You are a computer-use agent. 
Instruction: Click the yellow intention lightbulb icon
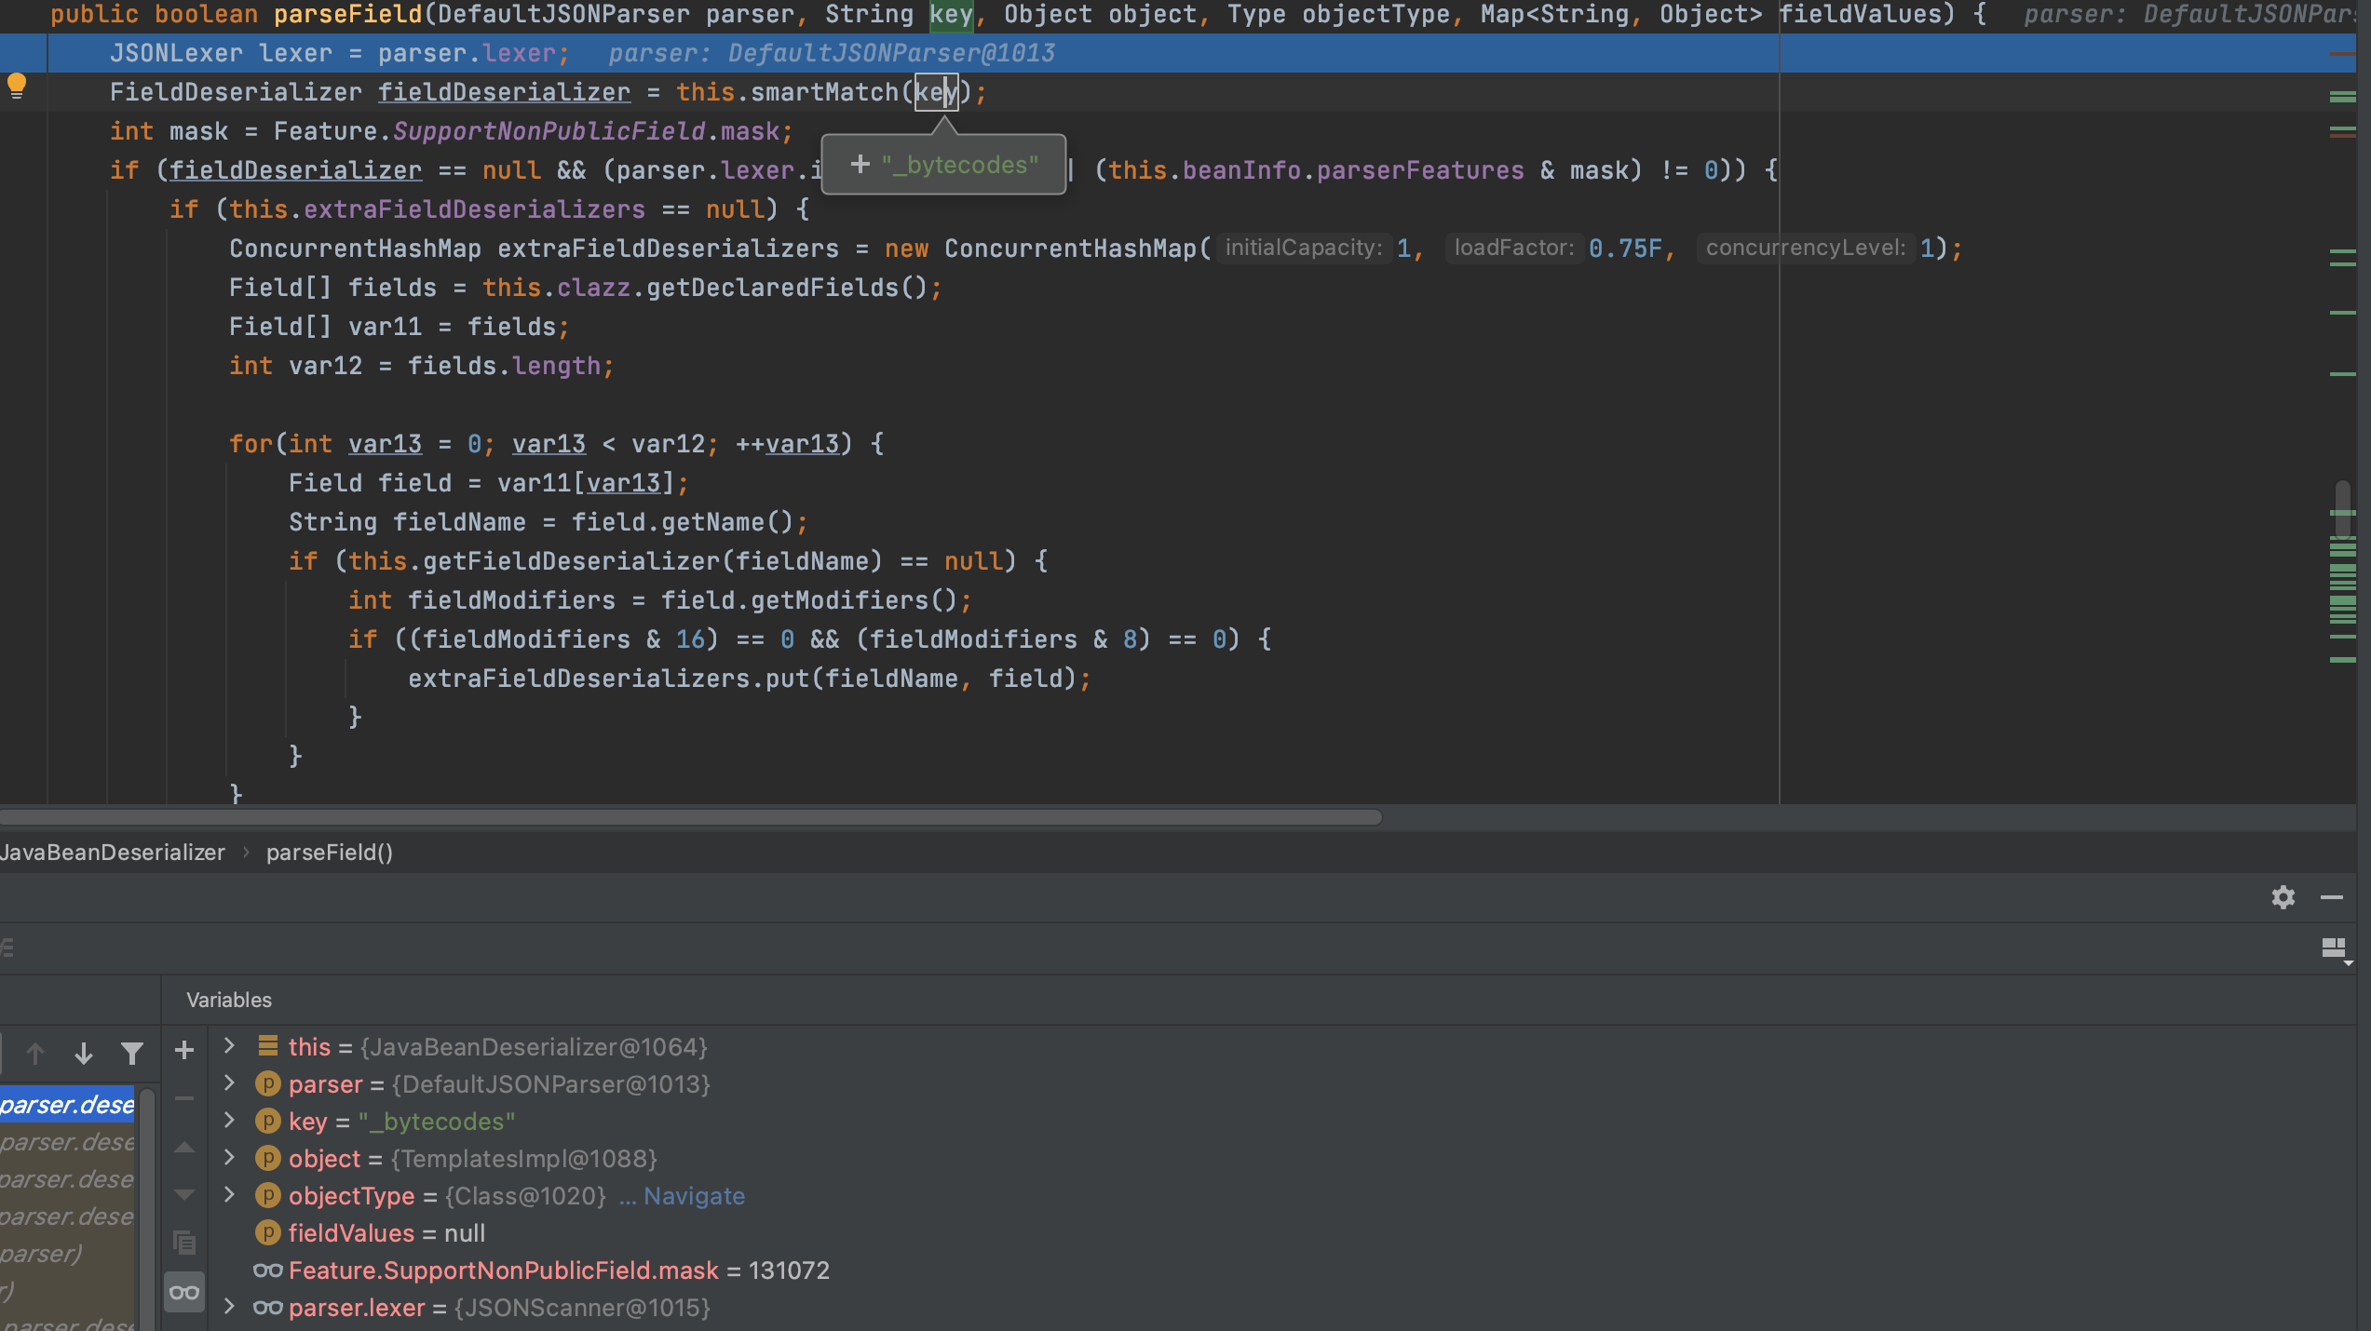17,86
